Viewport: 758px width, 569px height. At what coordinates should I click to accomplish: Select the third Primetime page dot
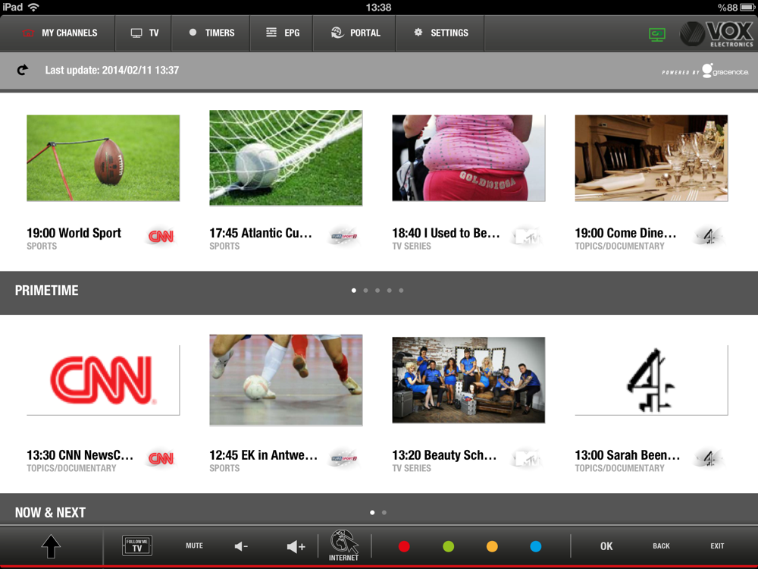[377, 291]
